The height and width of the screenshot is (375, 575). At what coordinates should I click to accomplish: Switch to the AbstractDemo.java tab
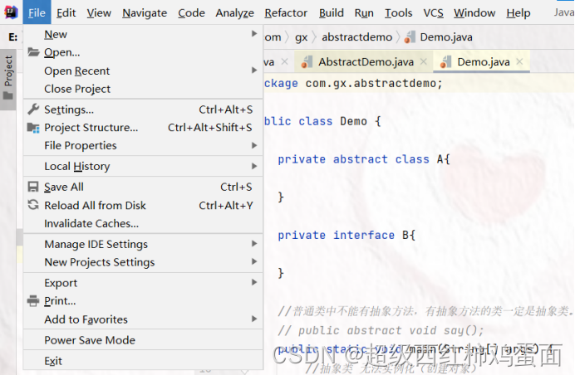(364, 62)
